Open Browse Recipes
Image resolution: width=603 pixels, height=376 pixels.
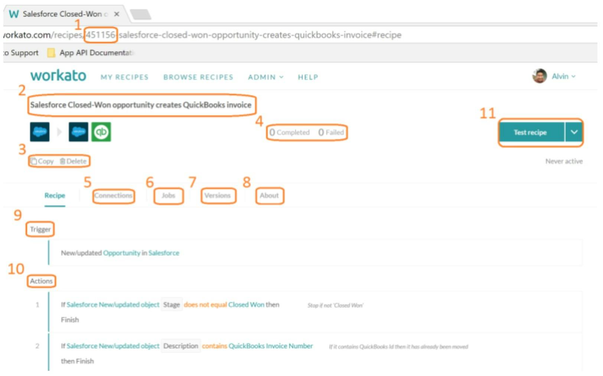tap(198, 77)
